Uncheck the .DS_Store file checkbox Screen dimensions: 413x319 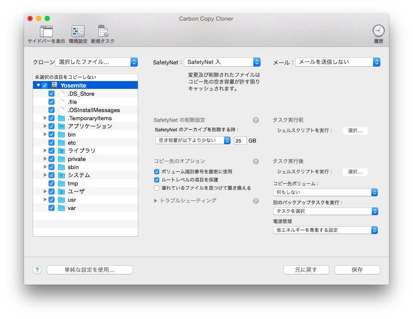point(52,94)
